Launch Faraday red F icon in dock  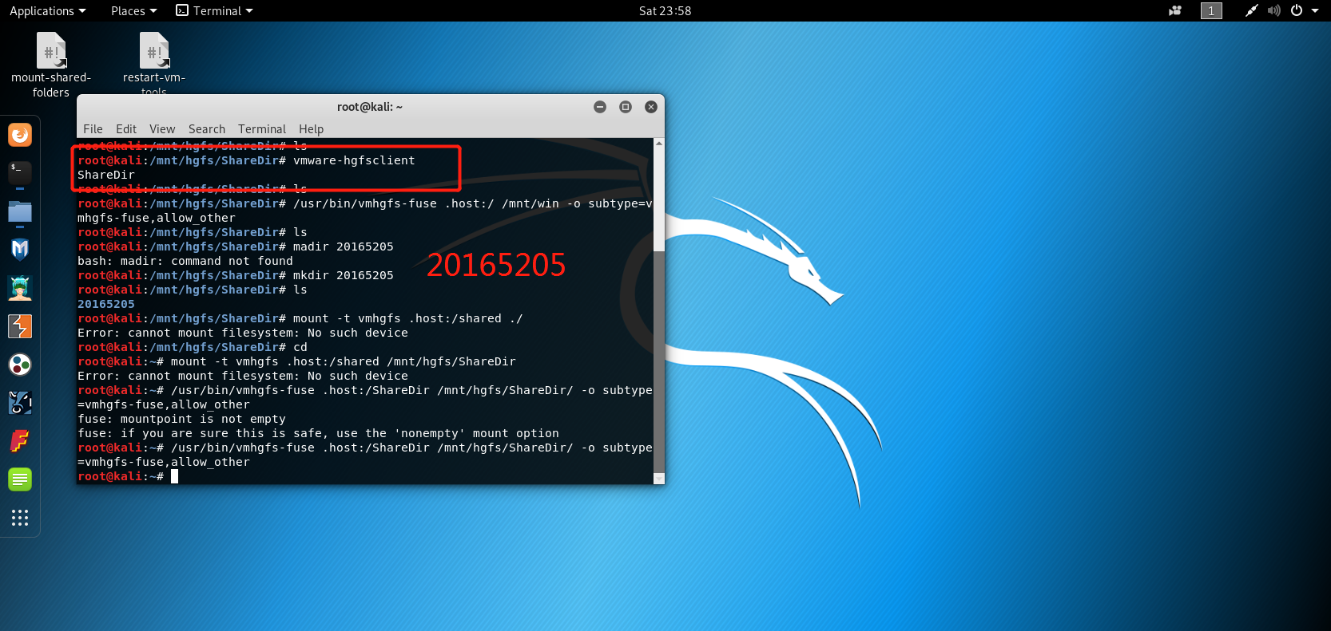(x=20, y=441)
